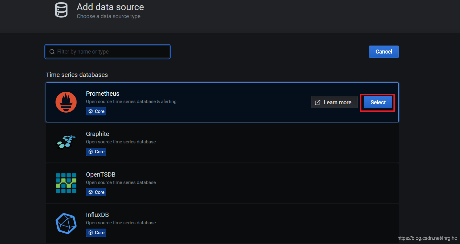460x244 pixels.
Task: Click the magnifier icon in the filter box
Action: click(x=52, y=52)
